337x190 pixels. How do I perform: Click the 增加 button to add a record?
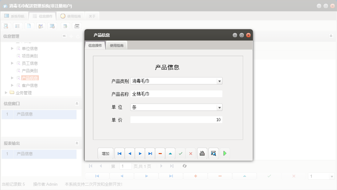[x=105, y=153]
